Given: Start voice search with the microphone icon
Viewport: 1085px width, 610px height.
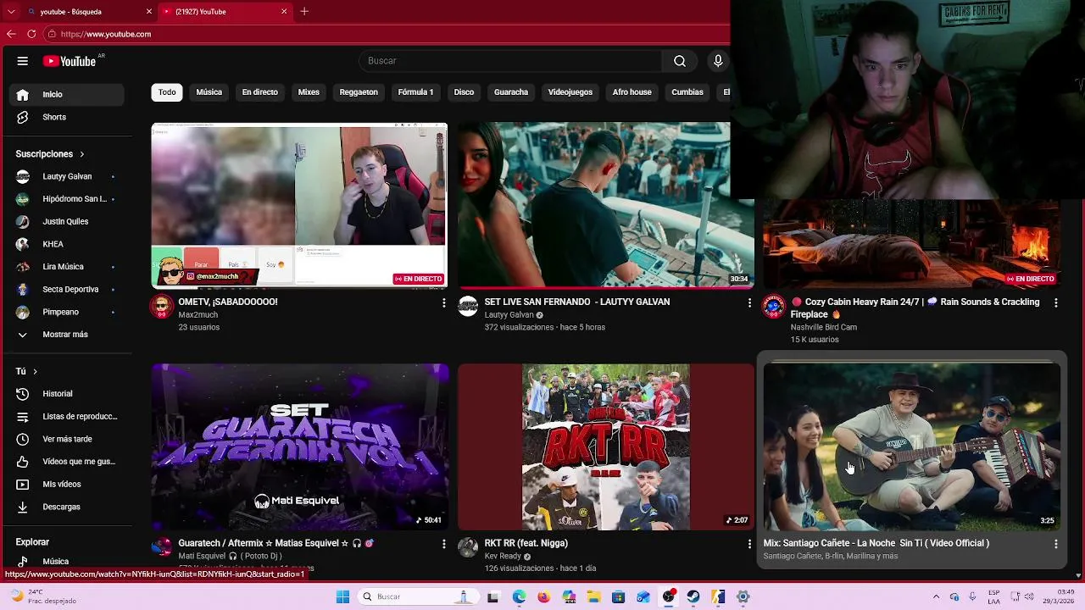Looking at the screenshot, I should click(718, 61).
